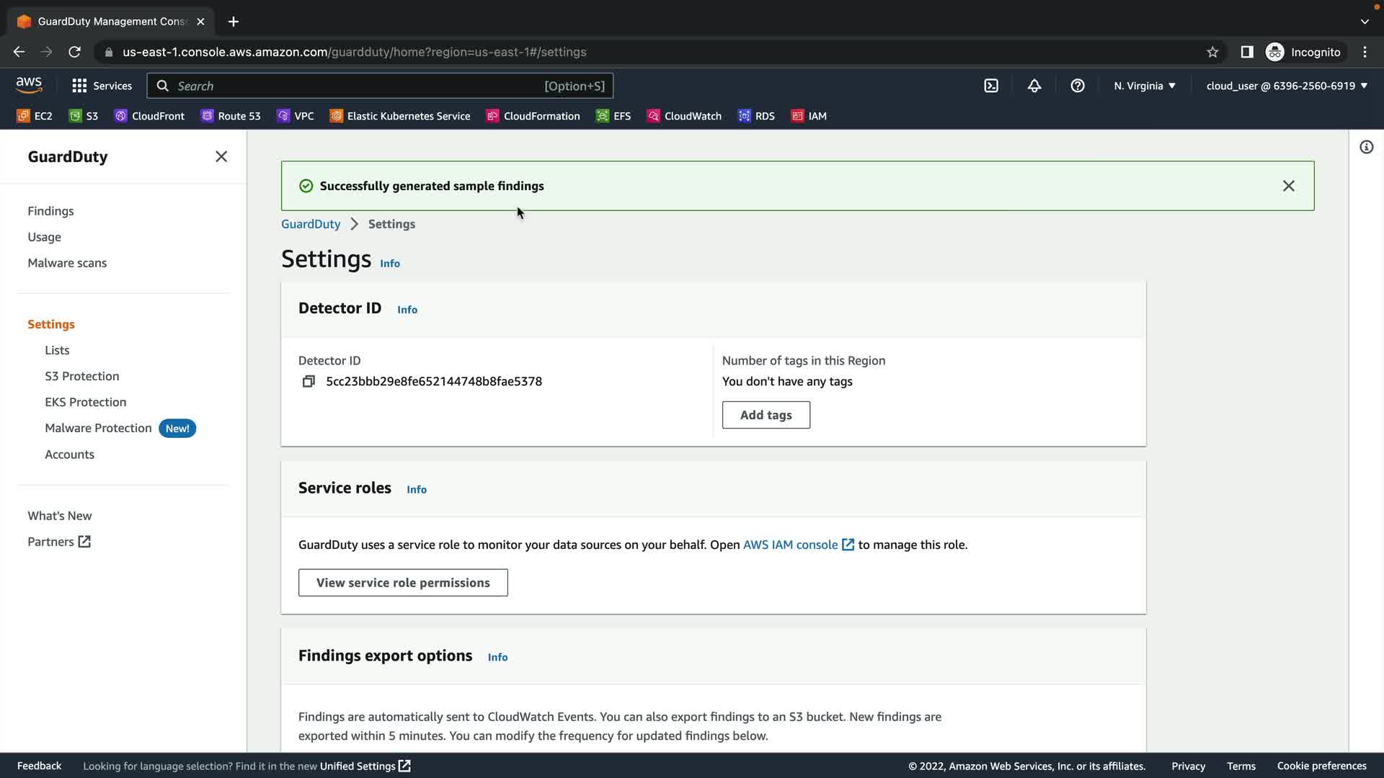Open the Services grid menu
The width and height of the screenshot is (1384, 778).
(x=102, y=86)
